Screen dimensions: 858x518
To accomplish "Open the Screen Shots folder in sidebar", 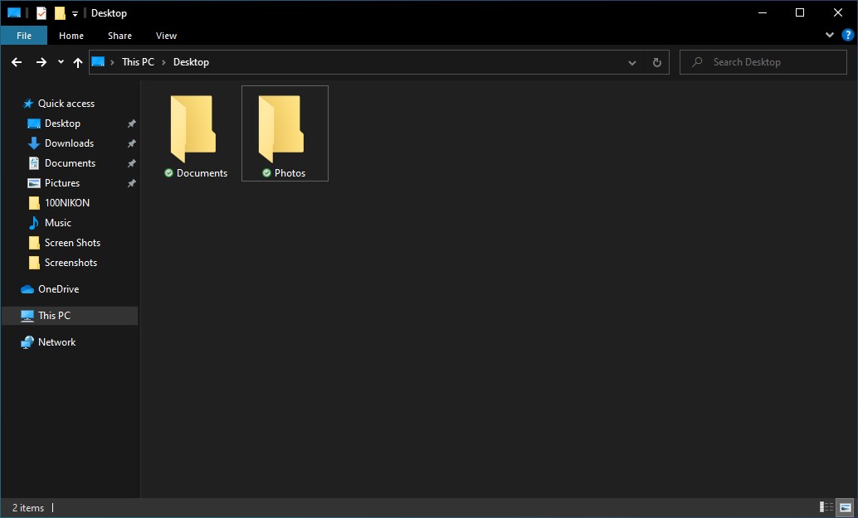I will 72,243.
